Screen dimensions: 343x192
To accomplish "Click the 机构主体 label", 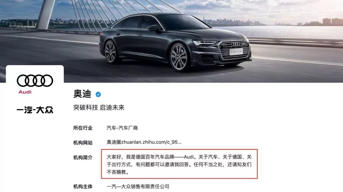I will [x=83, y=187].
